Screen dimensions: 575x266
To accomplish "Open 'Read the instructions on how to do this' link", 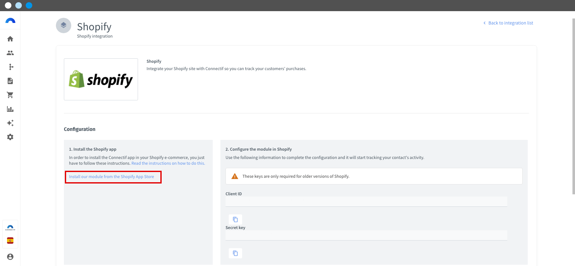I will (x=168, y=163).
